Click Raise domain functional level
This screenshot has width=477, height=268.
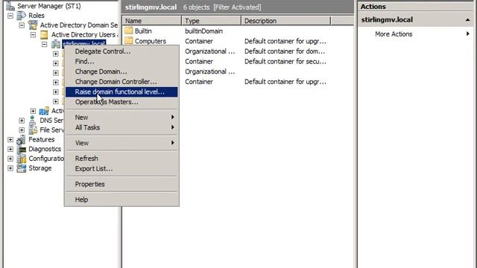point(121,92)
